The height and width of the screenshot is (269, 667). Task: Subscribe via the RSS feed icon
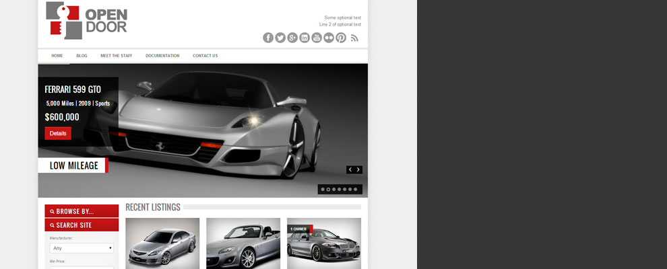coord(354,38)
